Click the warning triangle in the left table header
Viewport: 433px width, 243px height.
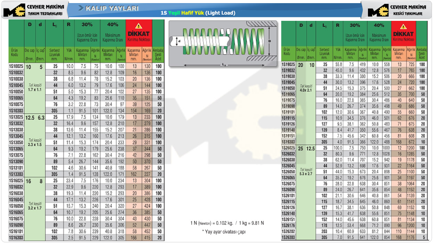139,26
